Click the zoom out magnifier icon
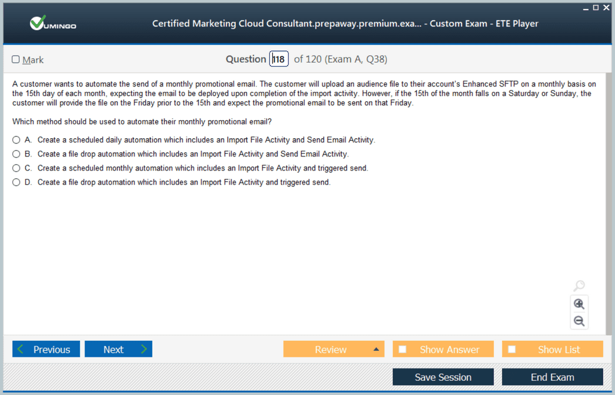This screenshot has width=615, height=395. 579,321
